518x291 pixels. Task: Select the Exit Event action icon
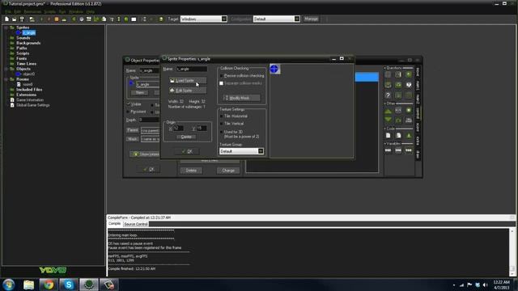(x=409, y=110)
